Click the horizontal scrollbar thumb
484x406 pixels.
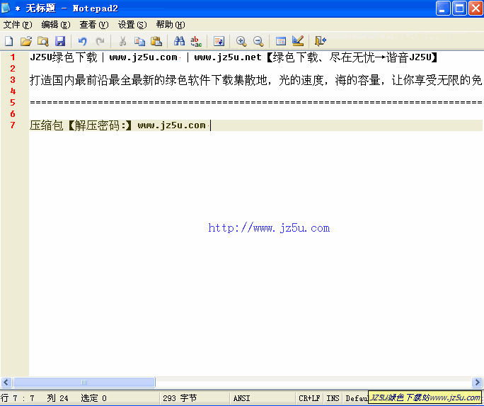tap(84, 382)
